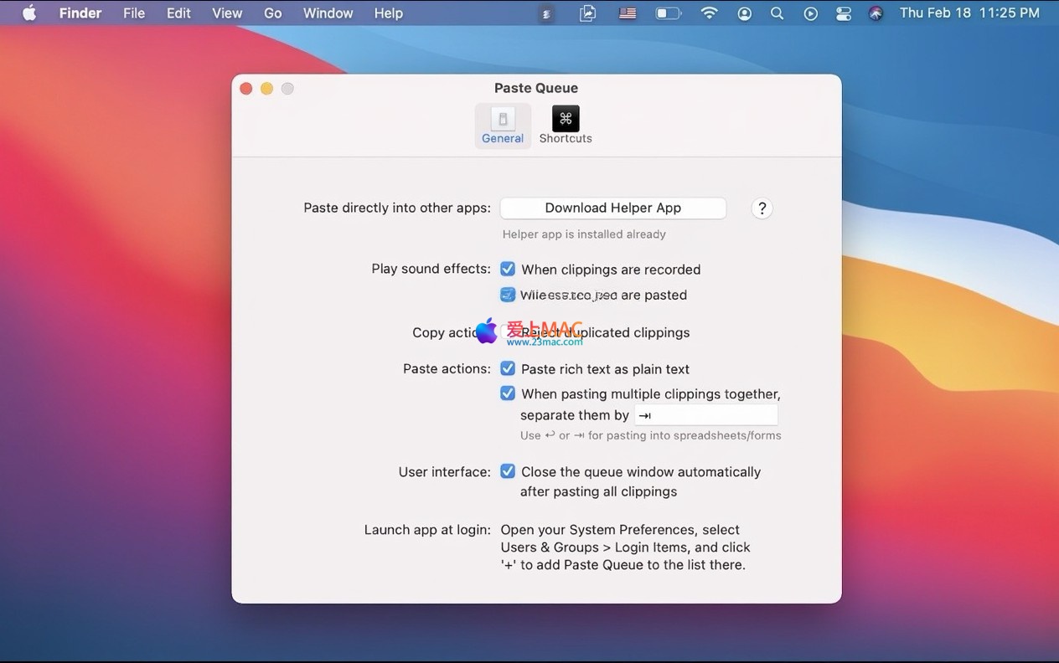
Task: Open the Apple menu
Action: [x=29, y=13]
